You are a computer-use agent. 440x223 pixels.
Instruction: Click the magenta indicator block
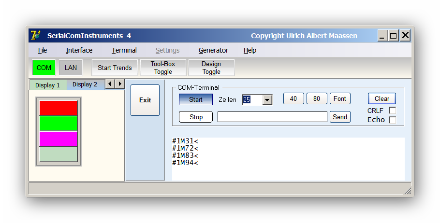59,139
